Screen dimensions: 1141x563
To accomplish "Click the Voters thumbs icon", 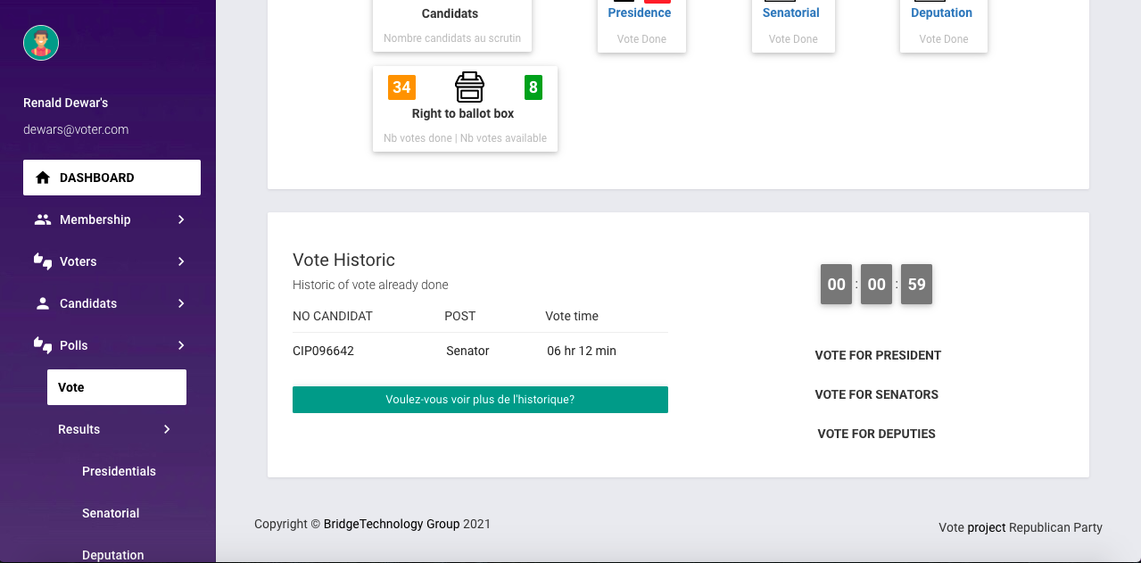I will pos(42,261).
